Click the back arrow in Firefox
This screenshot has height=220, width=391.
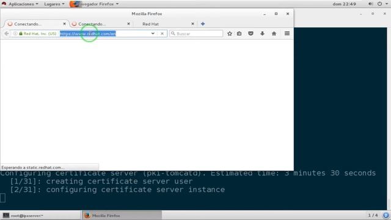(x=7, y=34)
